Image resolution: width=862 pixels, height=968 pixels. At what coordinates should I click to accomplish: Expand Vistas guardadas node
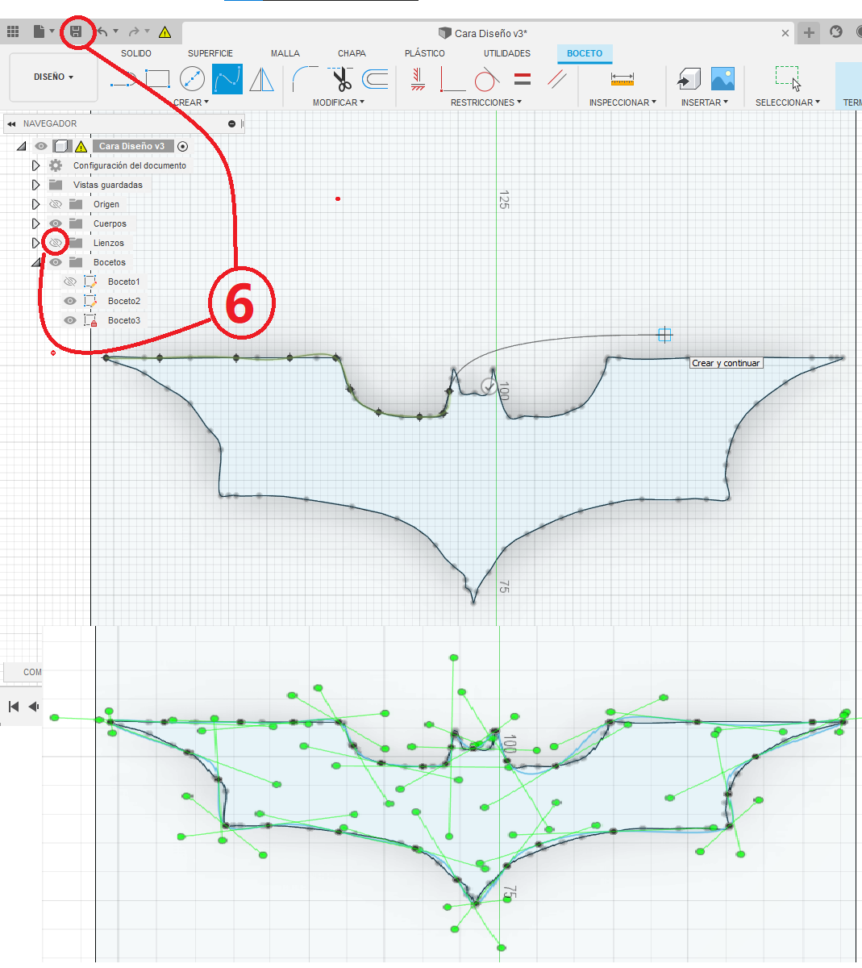(x=35, y=185)
